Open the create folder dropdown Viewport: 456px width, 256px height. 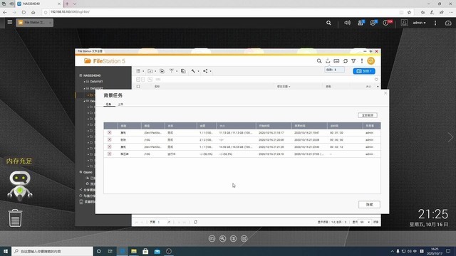click(152, 71)
